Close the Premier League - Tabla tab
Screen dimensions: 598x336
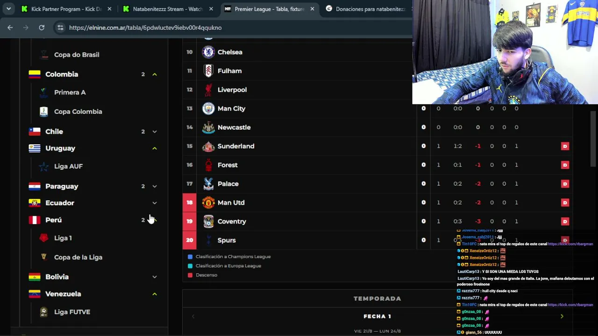[x=312, y=9]
